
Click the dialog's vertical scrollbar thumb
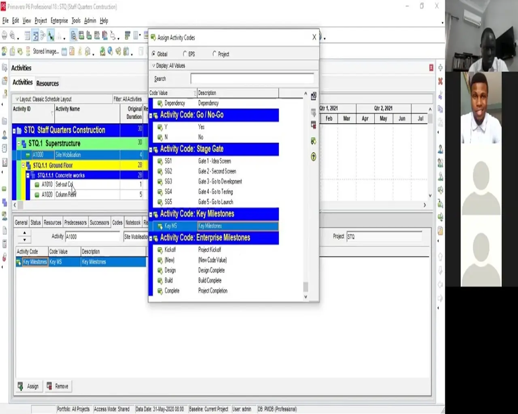pos(306,287)
